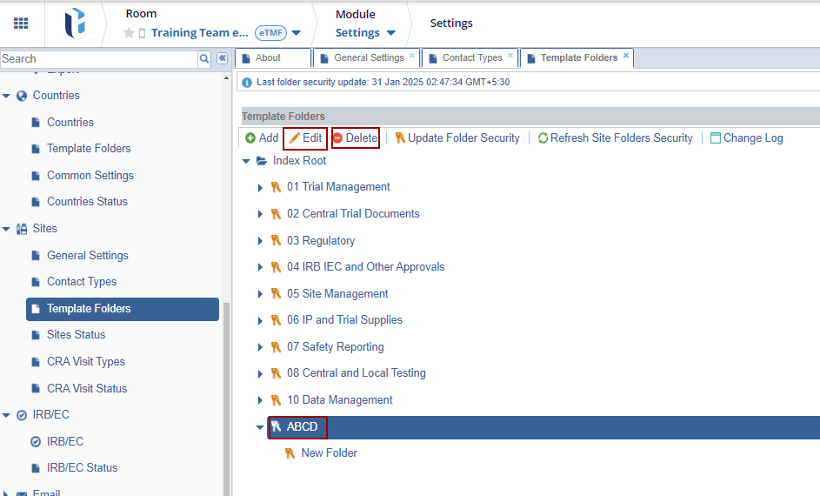This screenshot has width=820, height=496.
Task: Collapse the ABCD folder node
Action: pyautogui.click(x=260, y=427)
